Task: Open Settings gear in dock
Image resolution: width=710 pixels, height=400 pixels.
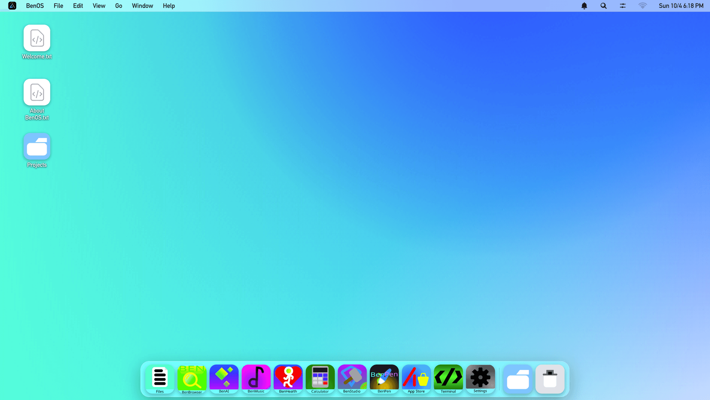Action: [x=481, y=379]
